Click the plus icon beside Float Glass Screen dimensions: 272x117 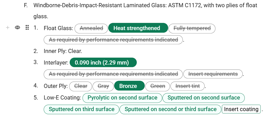[8, 28]
